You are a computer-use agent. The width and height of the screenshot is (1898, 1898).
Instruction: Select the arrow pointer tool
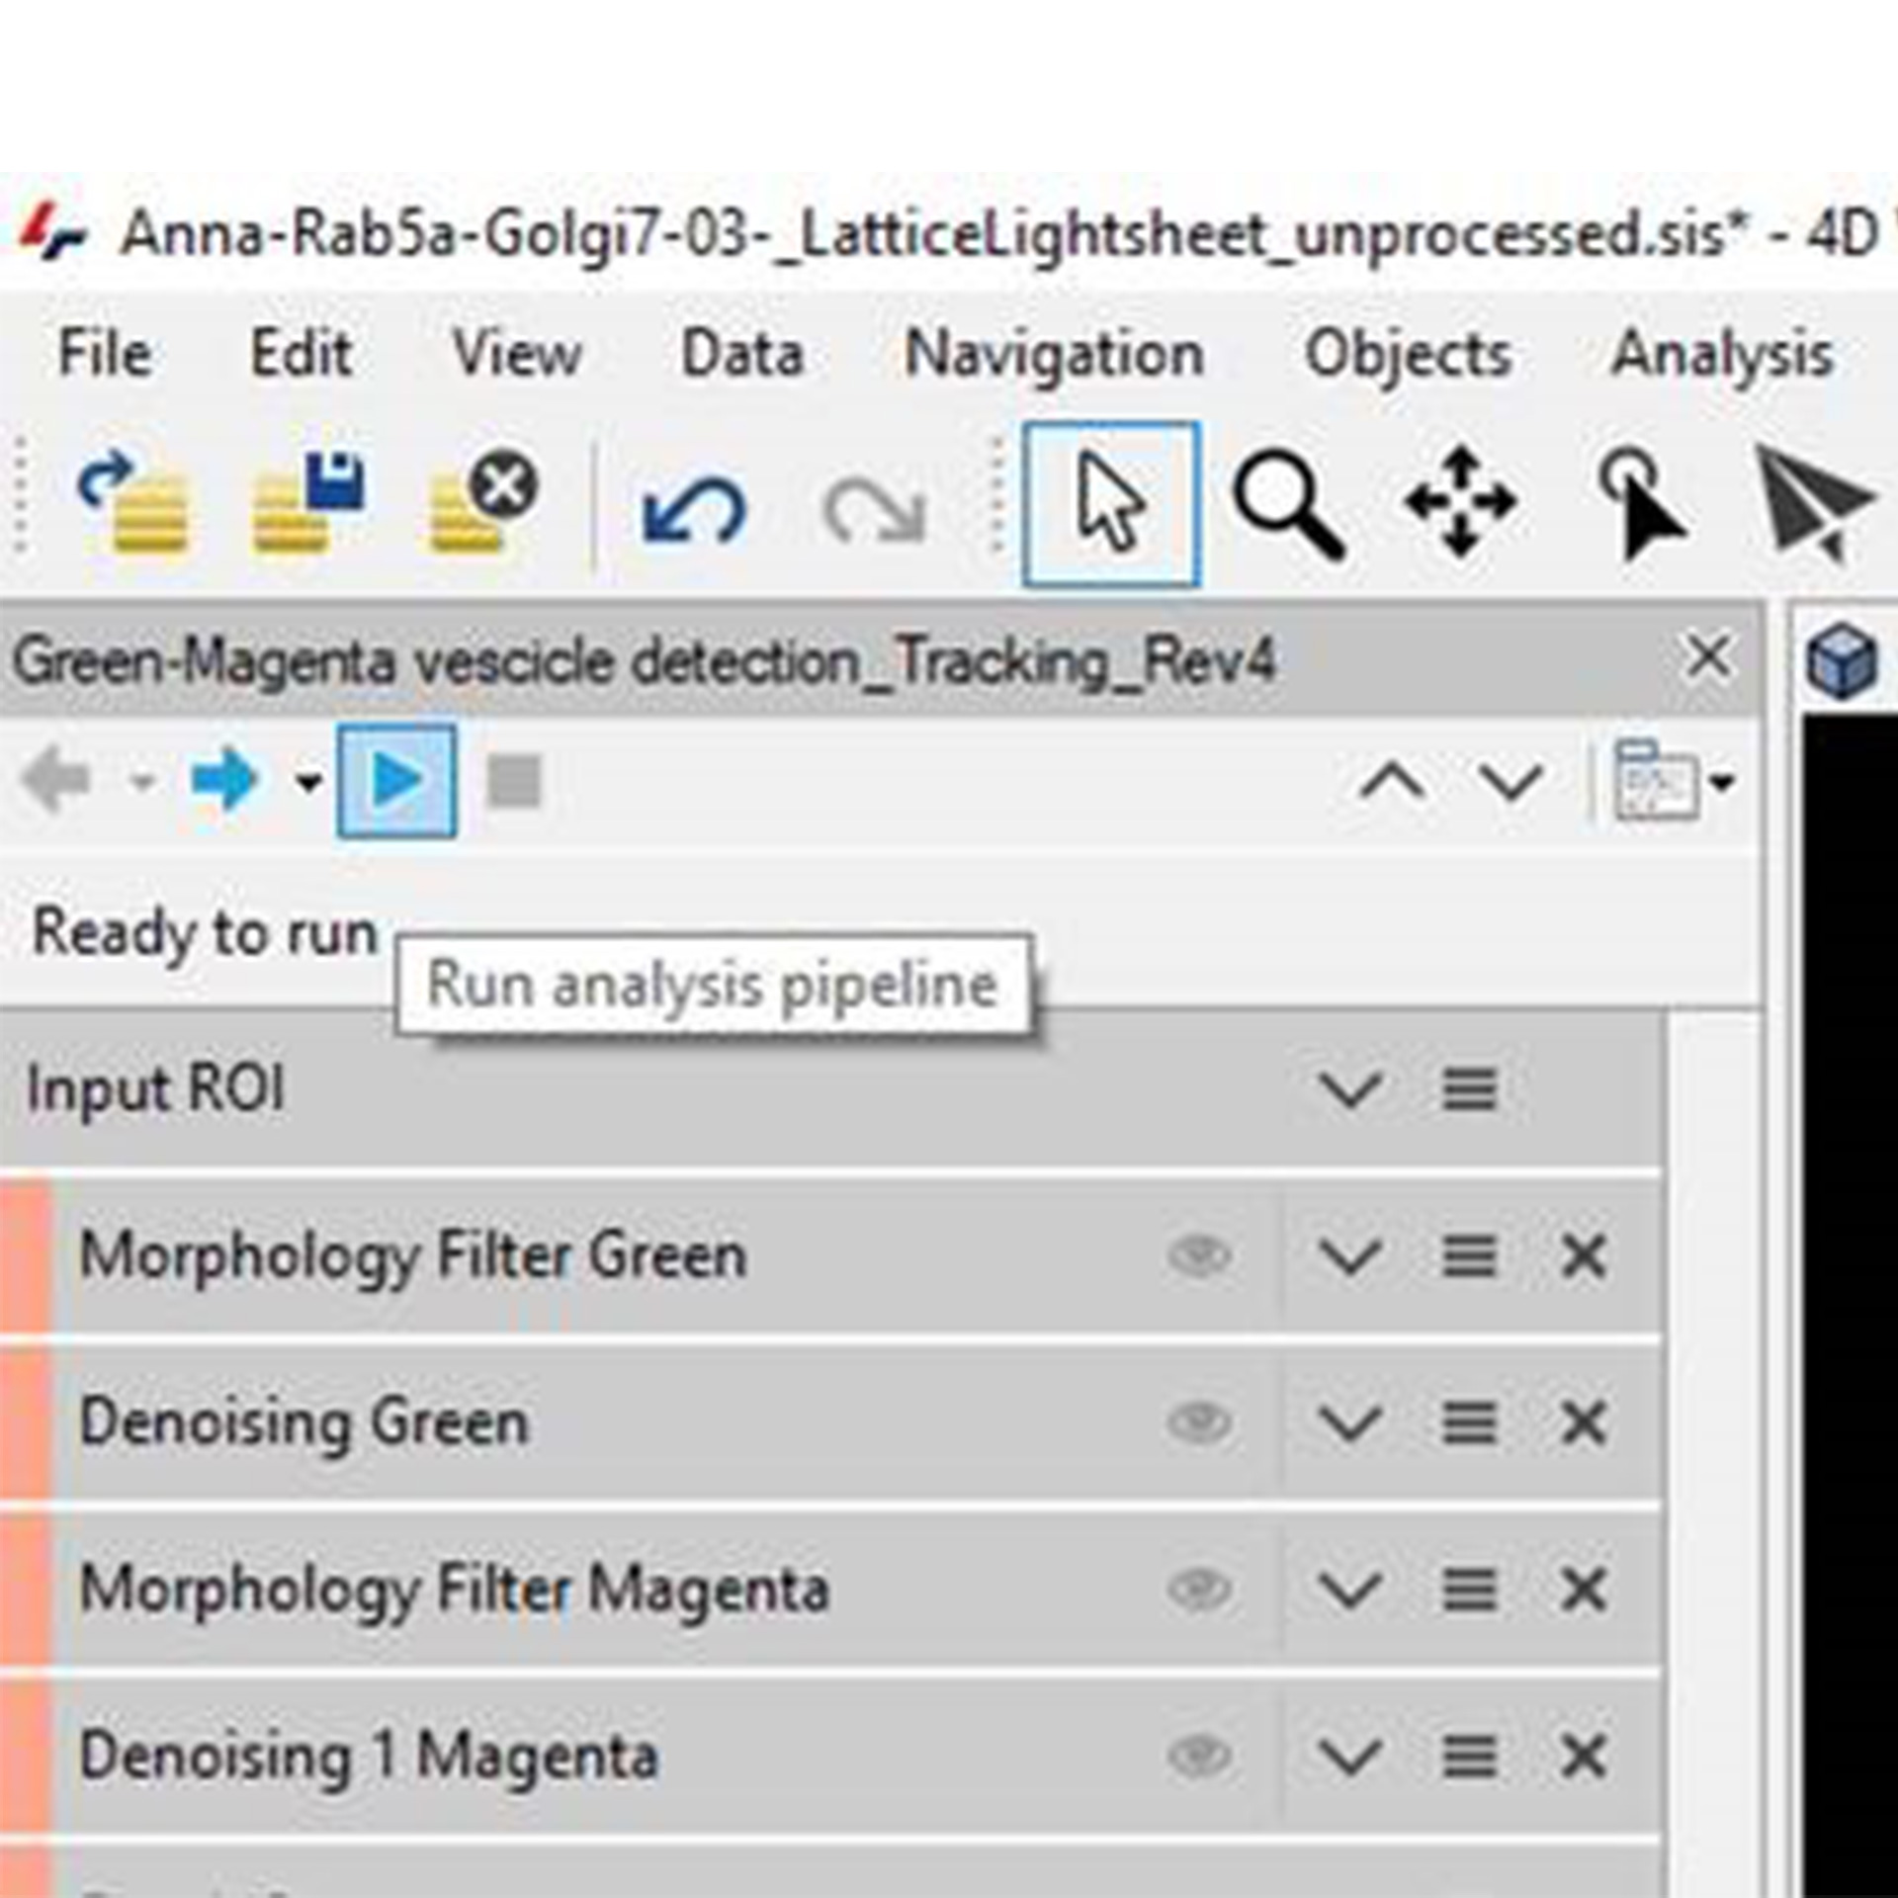pyautogui.click(x=1112, y=503)
